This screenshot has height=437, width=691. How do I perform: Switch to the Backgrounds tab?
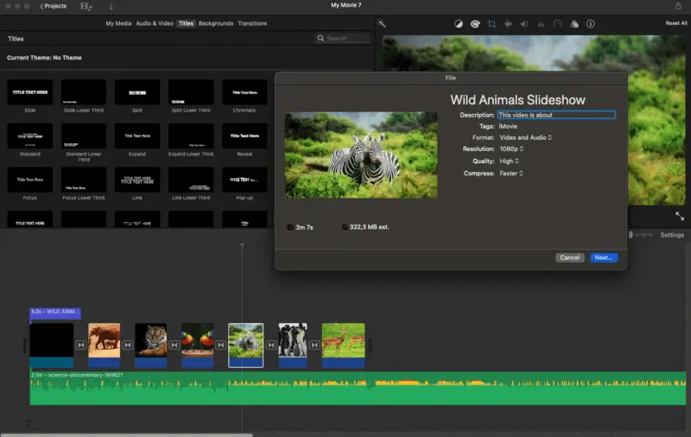pos(216,23)
